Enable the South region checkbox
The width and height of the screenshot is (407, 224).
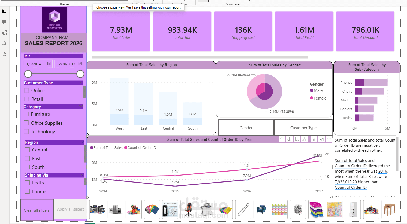pyautogui.click(x=27, y=167)
